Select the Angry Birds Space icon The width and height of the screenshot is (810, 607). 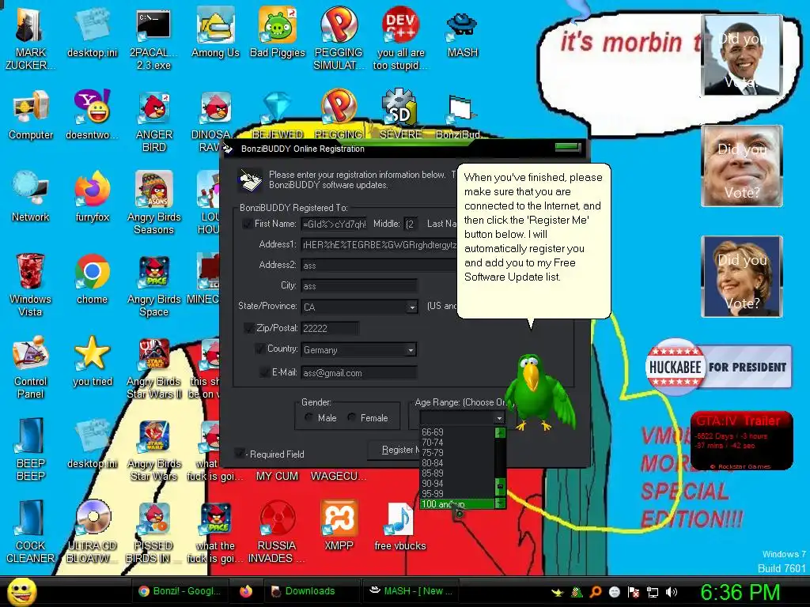point(154,285)
